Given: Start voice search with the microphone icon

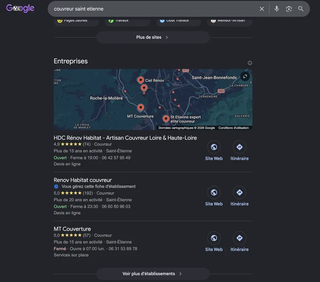Looking at the screenshot, I should pyautogui.click(x=276, y=9).
